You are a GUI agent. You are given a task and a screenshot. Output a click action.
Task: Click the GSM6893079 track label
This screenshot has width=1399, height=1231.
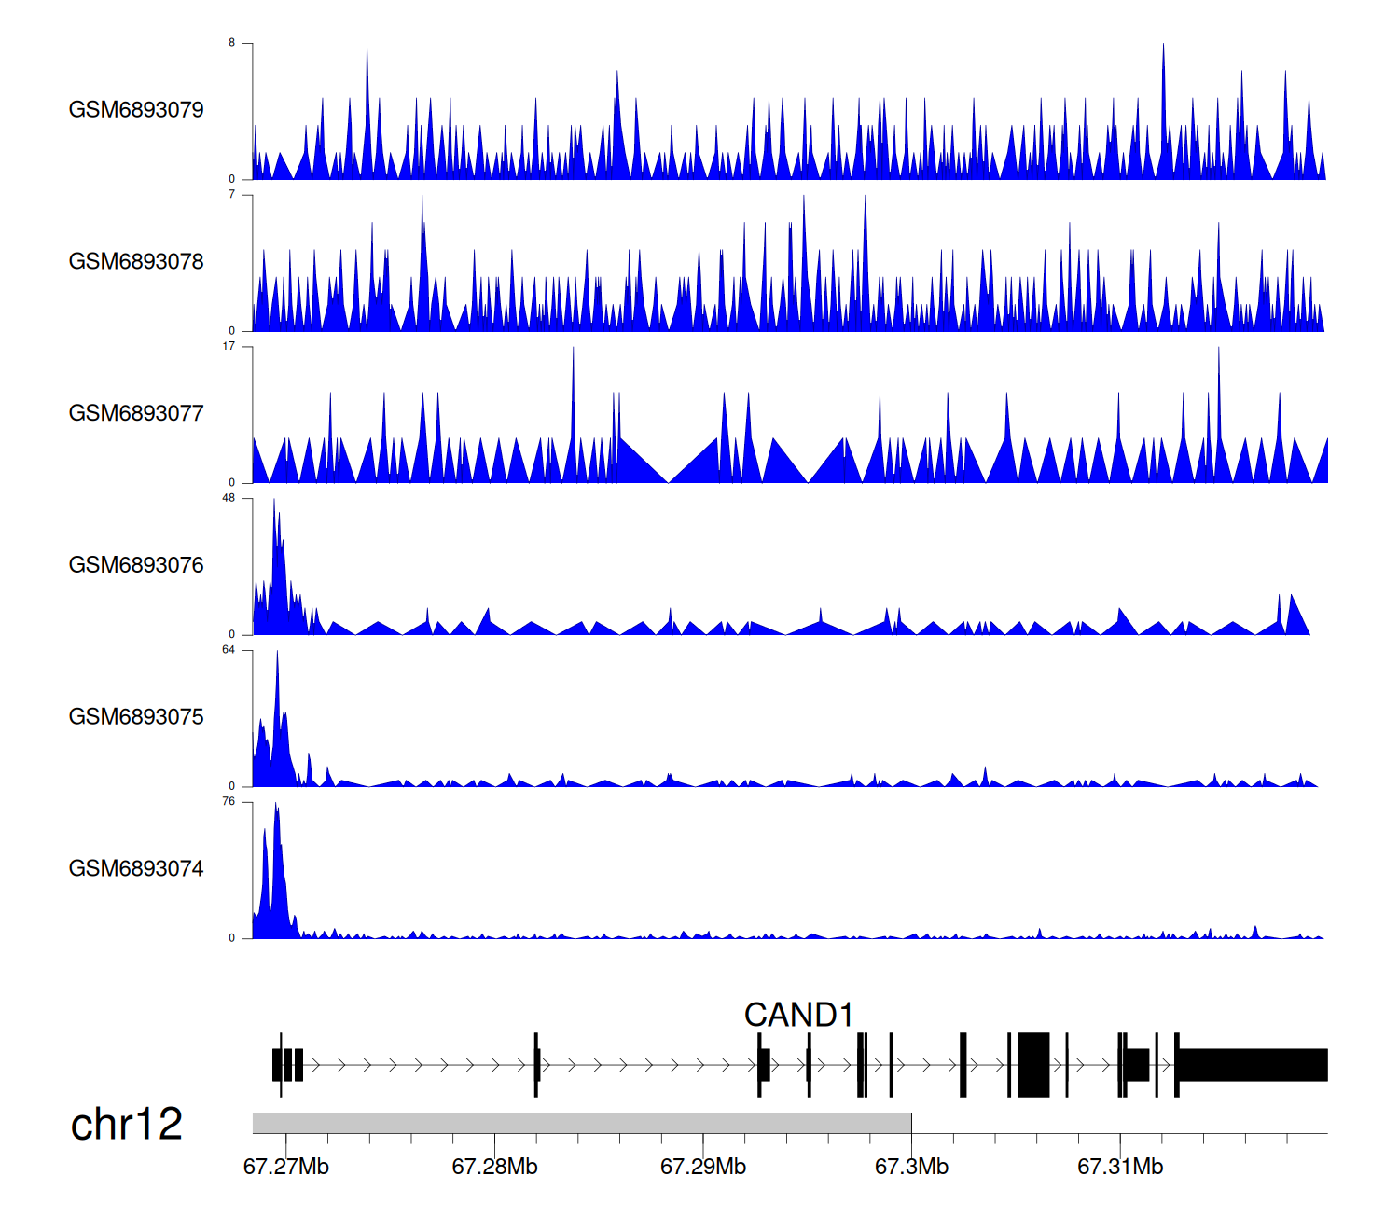point(136,110)
